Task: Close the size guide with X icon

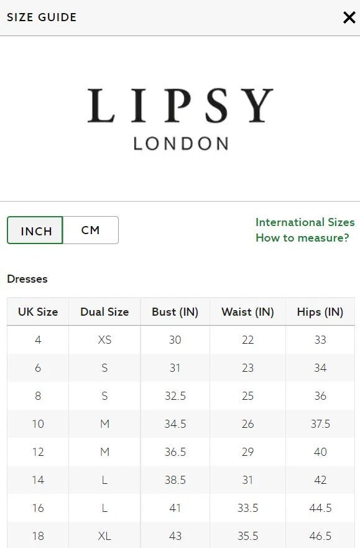Action: [349, 17]
